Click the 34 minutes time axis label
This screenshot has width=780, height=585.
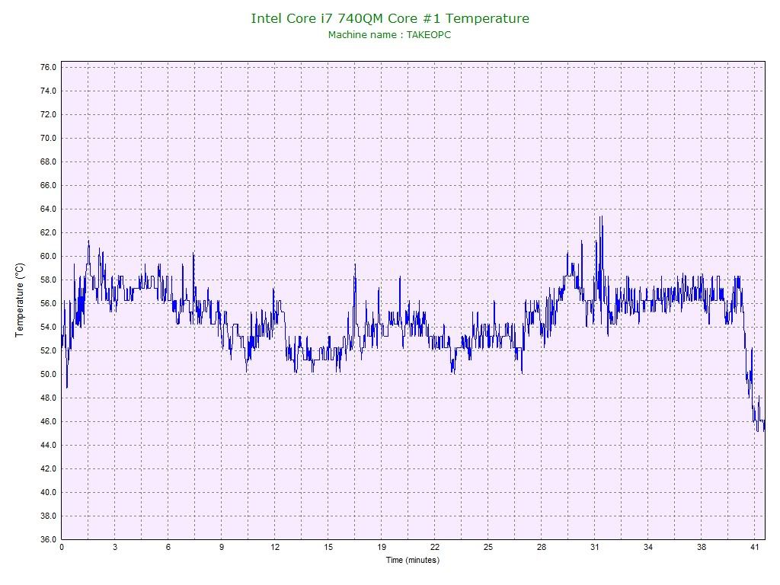tap(647, 547)
